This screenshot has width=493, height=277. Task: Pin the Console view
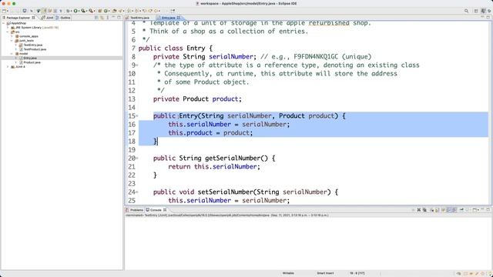pos(461,210)
